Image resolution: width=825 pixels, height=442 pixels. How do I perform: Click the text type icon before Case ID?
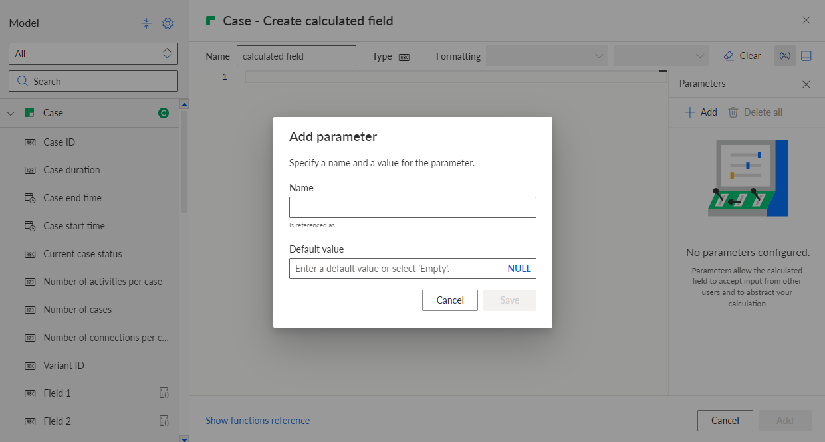[30, 142]
